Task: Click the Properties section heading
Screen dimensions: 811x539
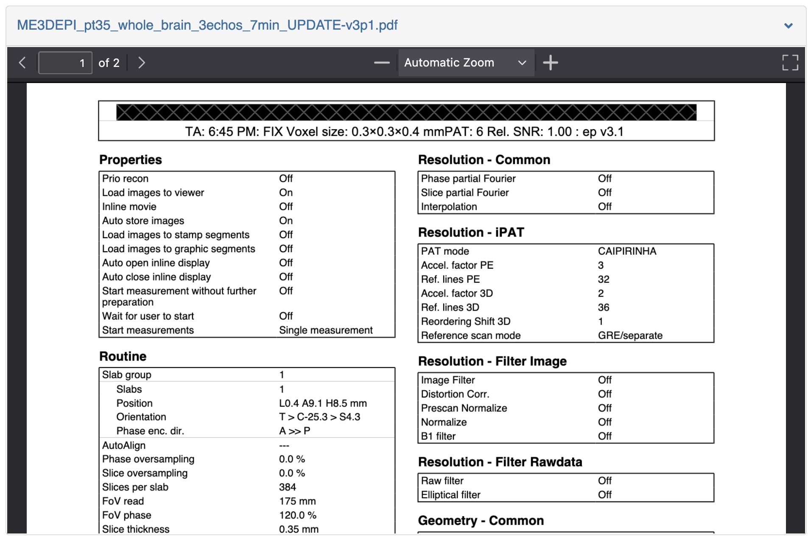Action: (131, 160)
